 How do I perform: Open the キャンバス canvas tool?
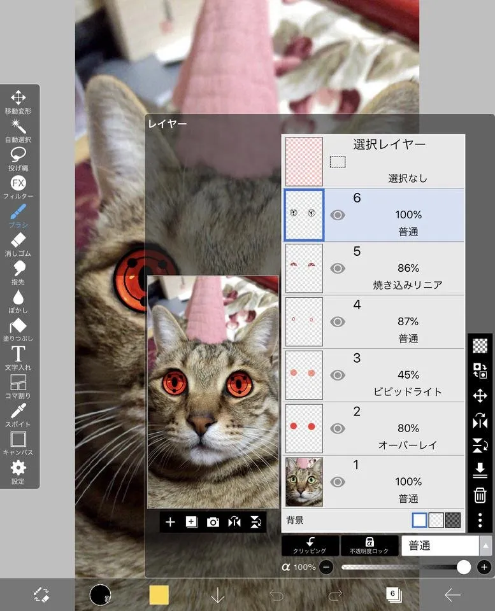[18, 444]
